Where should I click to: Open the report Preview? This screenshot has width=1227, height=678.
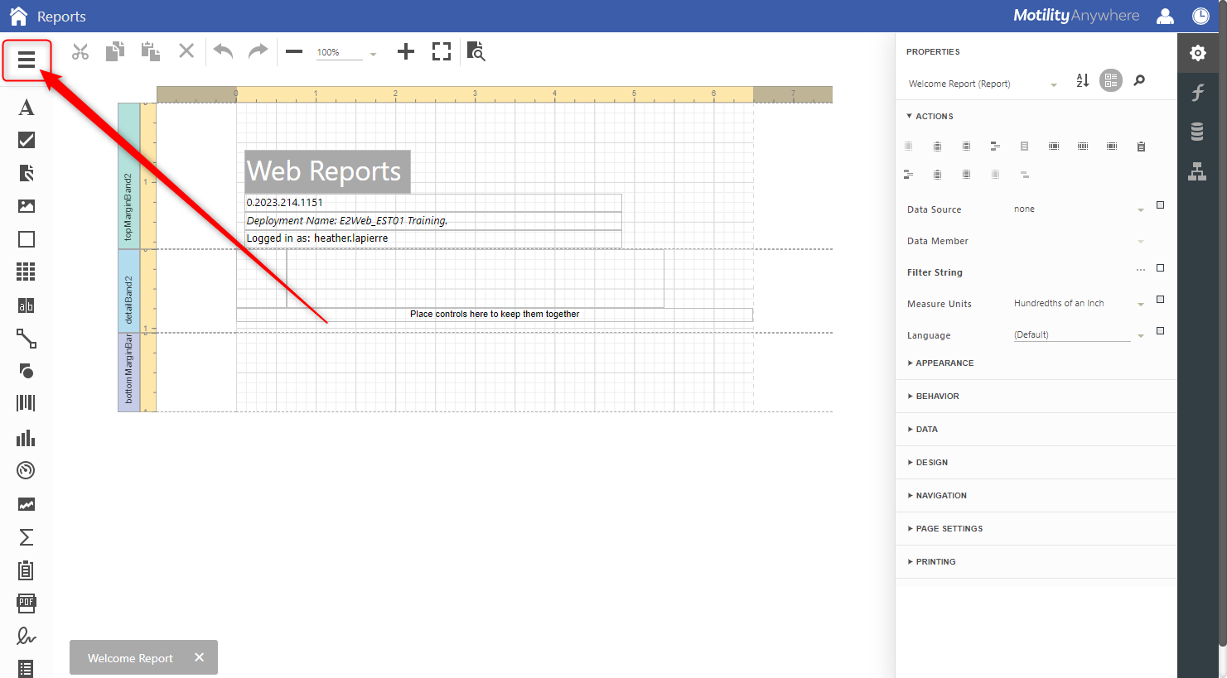pos(476,51)
